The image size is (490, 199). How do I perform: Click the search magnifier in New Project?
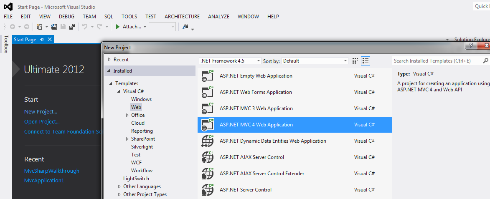486,61
